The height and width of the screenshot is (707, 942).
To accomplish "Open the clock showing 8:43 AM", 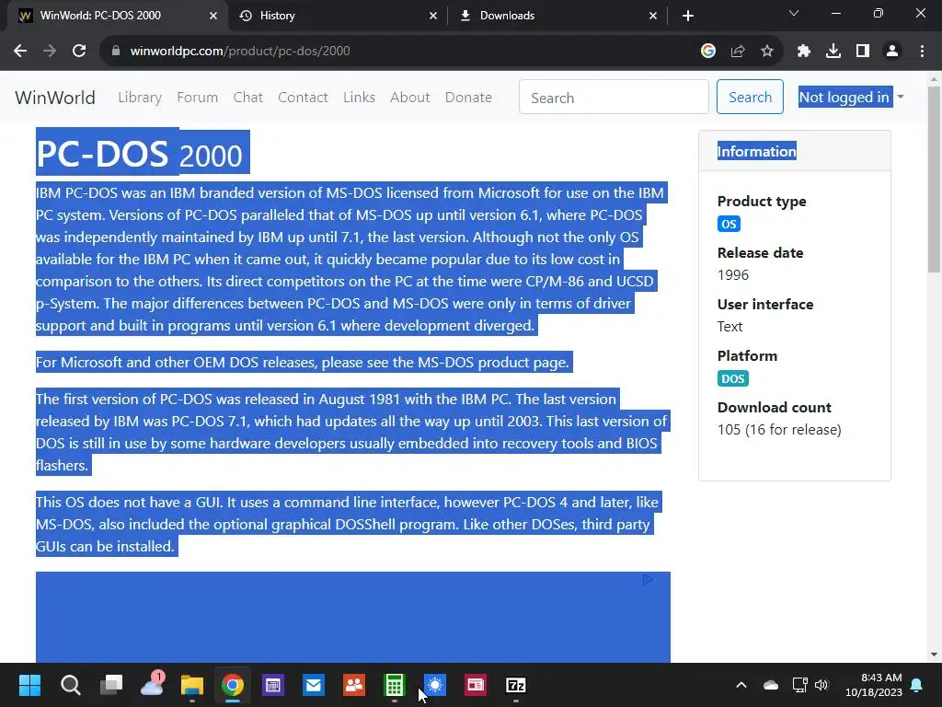I will (874, 685).
